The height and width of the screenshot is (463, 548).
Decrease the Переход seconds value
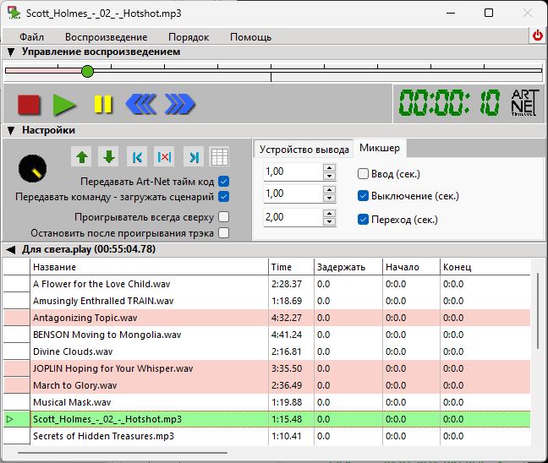[329, 221]
